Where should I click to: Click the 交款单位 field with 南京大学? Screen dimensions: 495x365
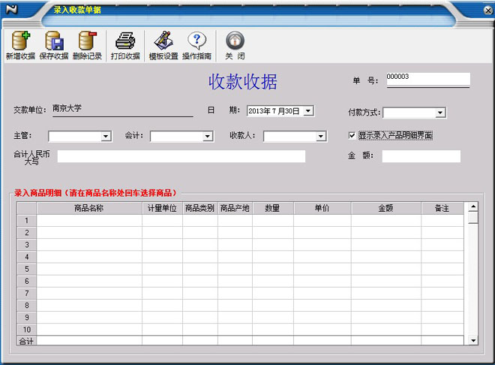(x=121, y=110)
